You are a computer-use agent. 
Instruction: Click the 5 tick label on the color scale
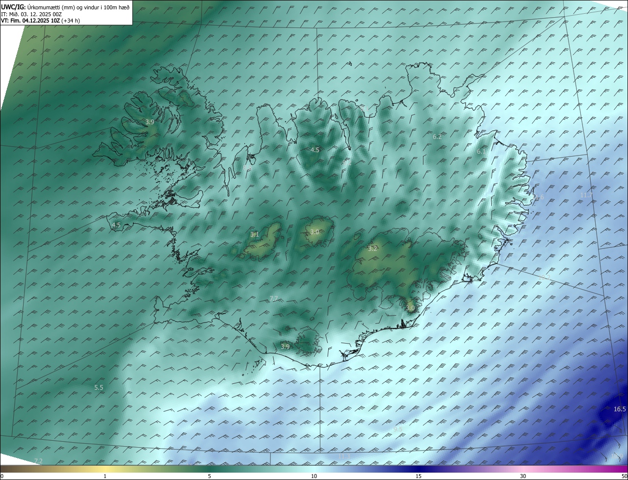tap(209, 476)
